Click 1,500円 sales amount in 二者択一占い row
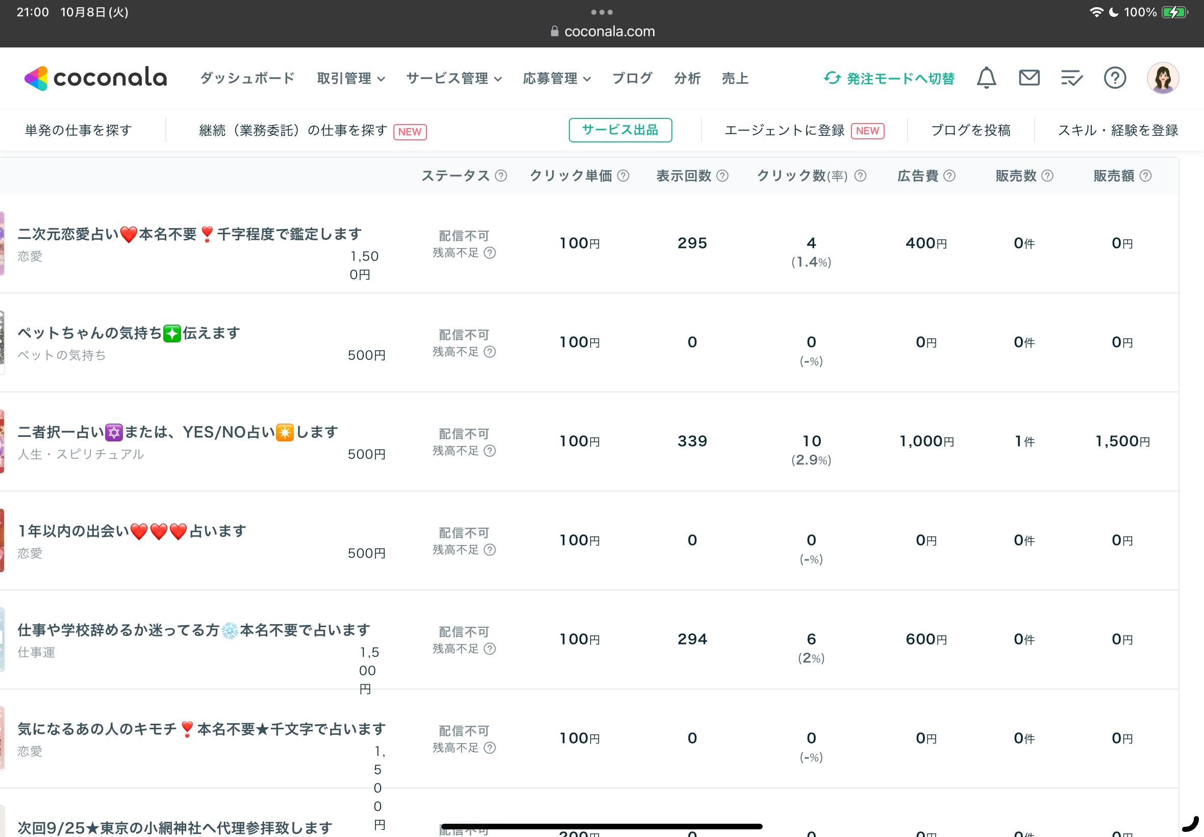 pyautogui.click(x=1122, y=441)
